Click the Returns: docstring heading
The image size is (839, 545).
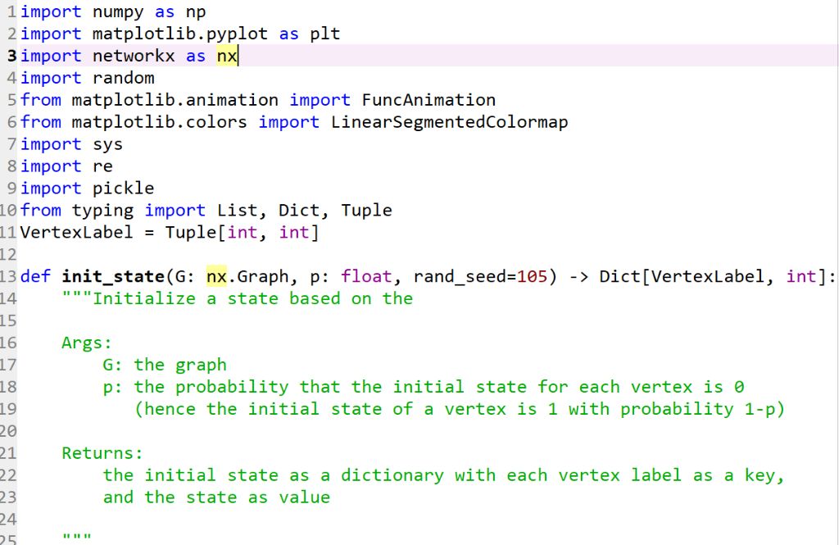pos(102,453)
